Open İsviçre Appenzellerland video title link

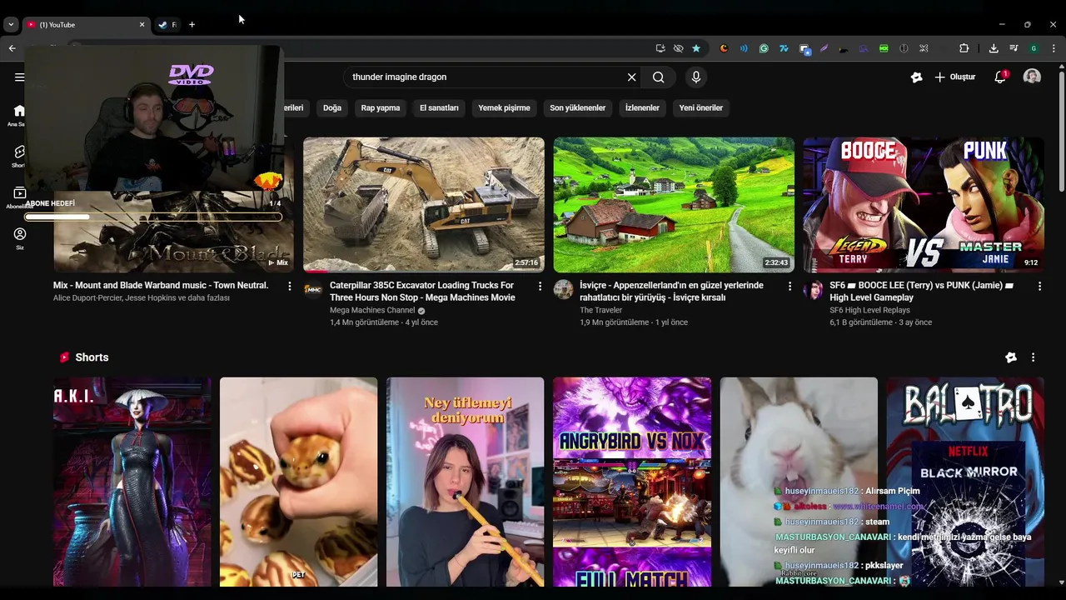(x=671, y=291)
